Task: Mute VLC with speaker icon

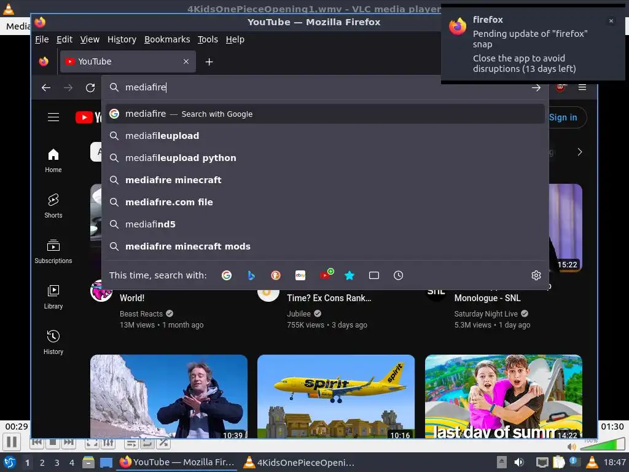Action: tap(572, 447)
